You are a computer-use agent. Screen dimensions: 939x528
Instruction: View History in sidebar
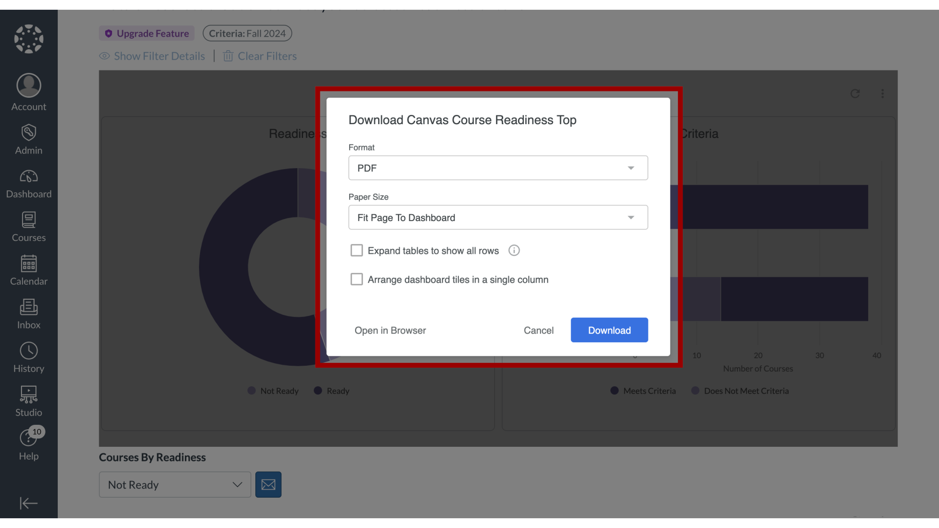pyautogui.click(x=28, y=358)
